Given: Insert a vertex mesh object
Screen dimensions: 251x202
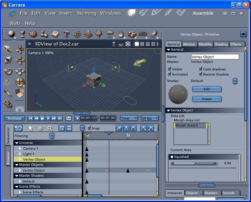Looking at the screenshot, I should (x=33, y=34).
